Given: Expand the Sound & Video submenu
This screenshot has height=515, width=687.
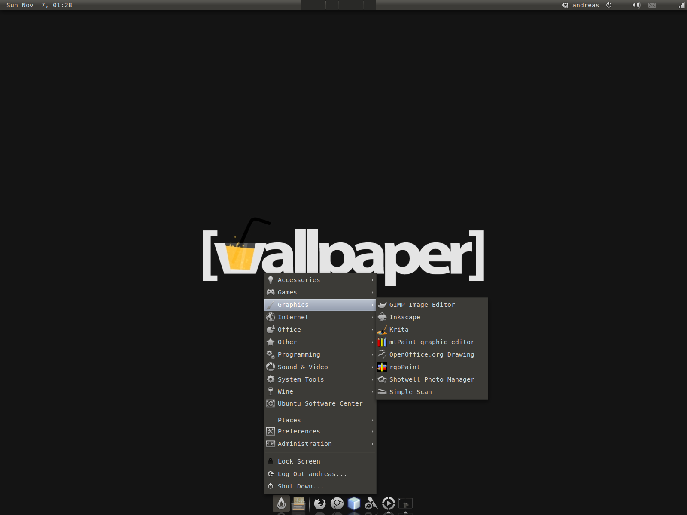Looking at the screenshot, I should pyautogui.click(x=320, y=367).
